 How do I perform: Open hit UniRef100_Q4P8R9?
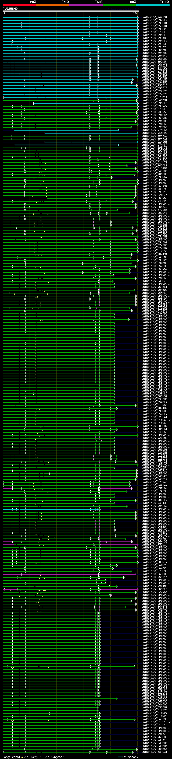click(x=154, y=201)
